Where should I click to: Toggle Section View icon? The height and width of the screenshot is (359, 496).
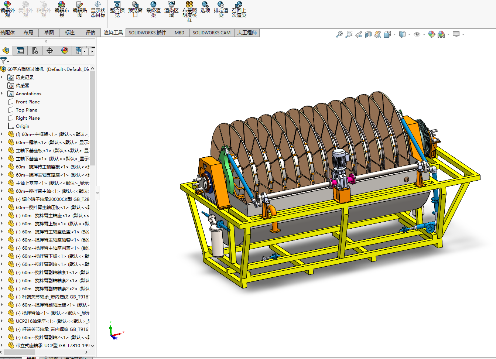368,34
